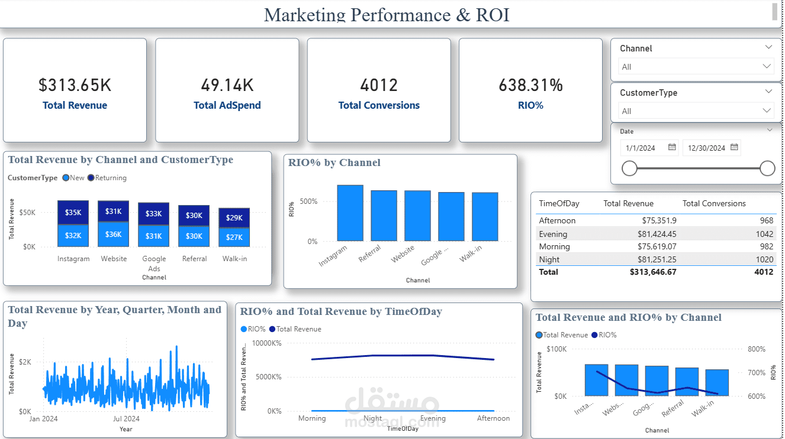This screenshot has width=785, height=439.
Task: Click the left handle of the date range slider
Action: 629,168
